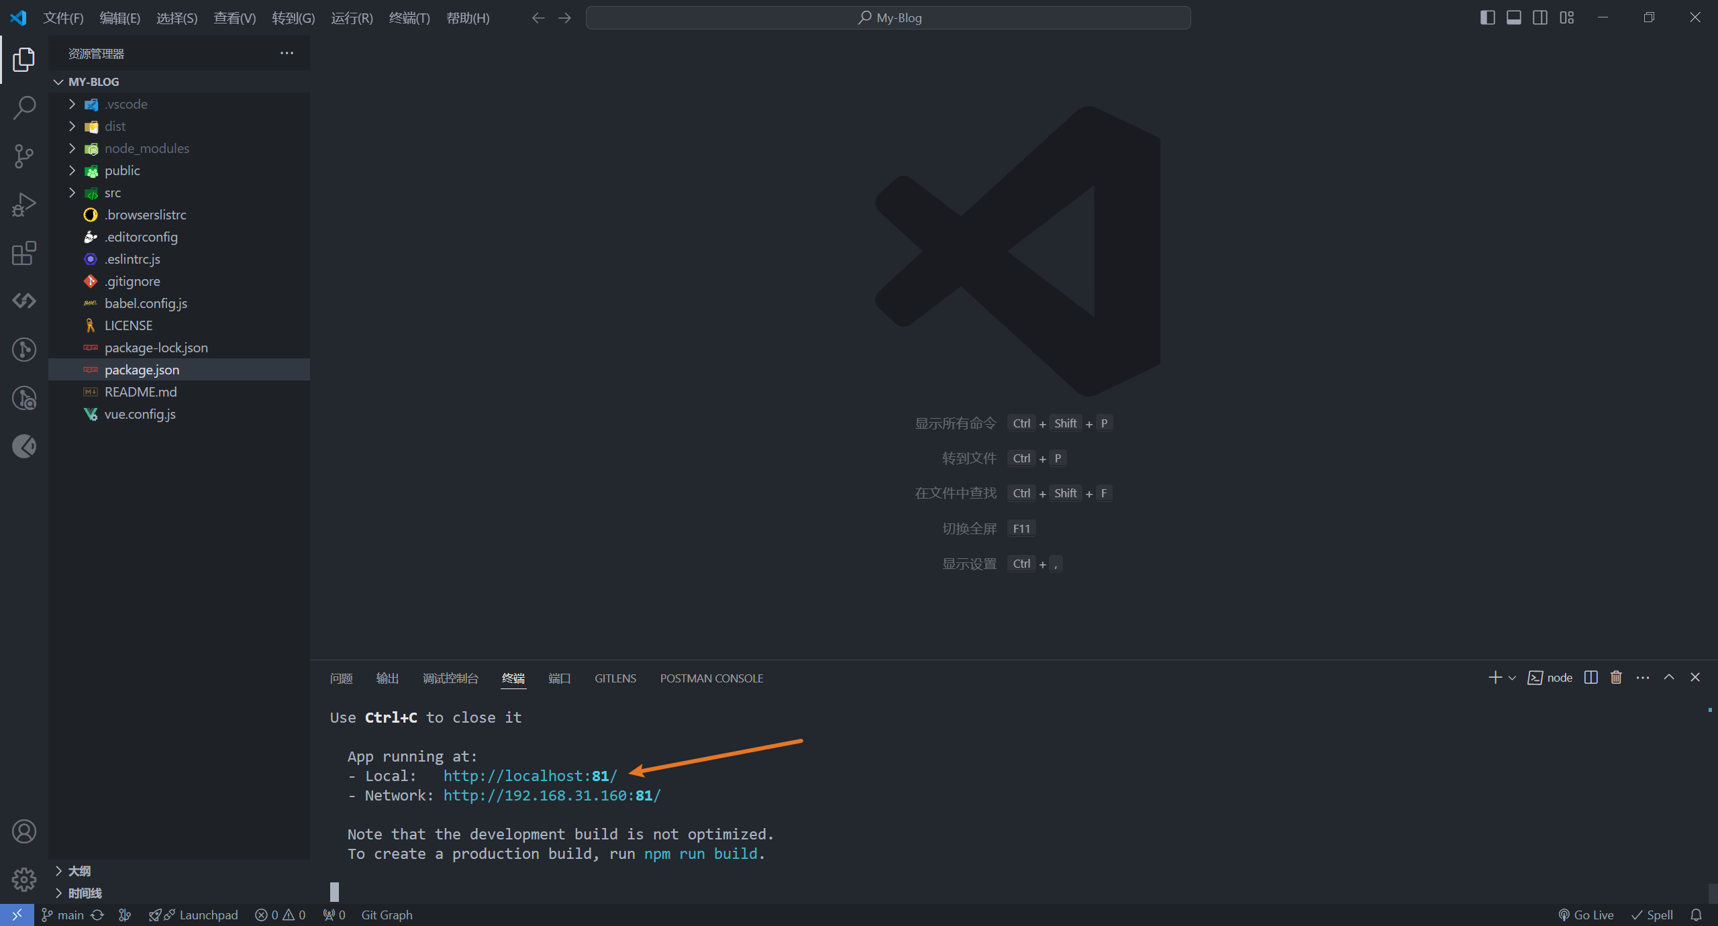This screenshot has height=926, width=1718.
Task: Open the Edit (编辑) menu
Action: tap(120, 18)
